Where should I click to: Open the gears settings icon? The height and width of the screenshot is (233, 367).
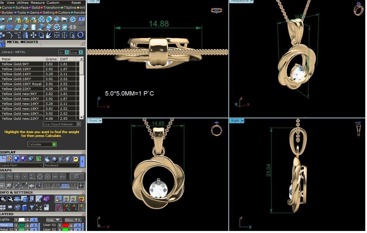point(3,199)
